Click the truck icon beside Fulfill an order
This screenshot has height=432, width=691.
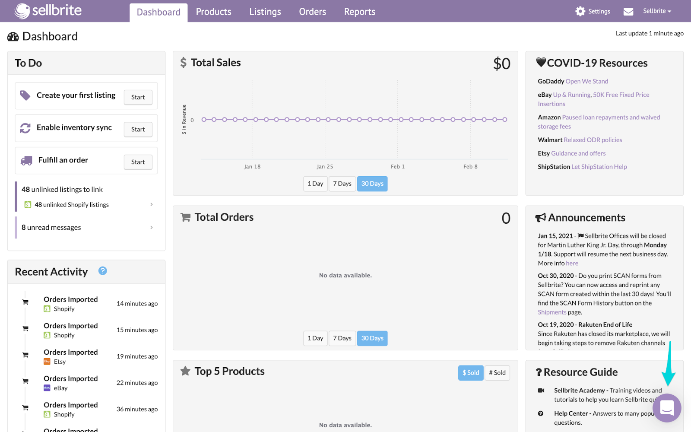(x=27, y=161)
